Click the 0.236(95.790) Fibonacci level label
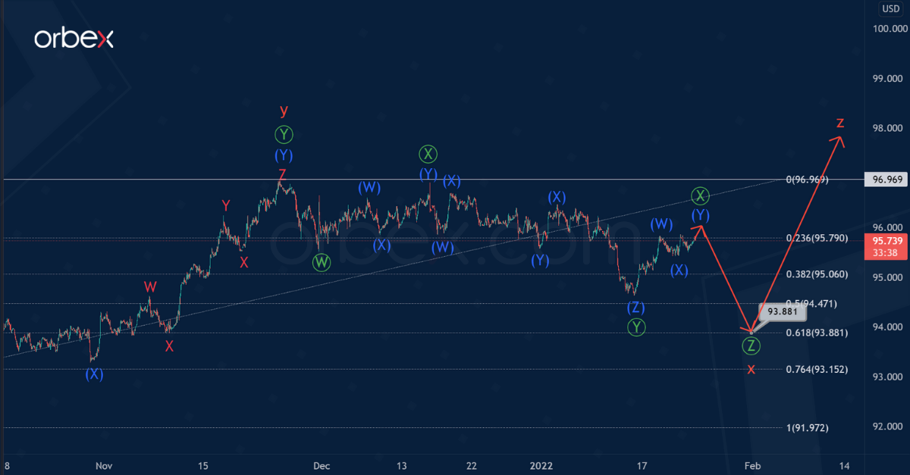Viewport: 910px width, 475px height. point(816,239)
